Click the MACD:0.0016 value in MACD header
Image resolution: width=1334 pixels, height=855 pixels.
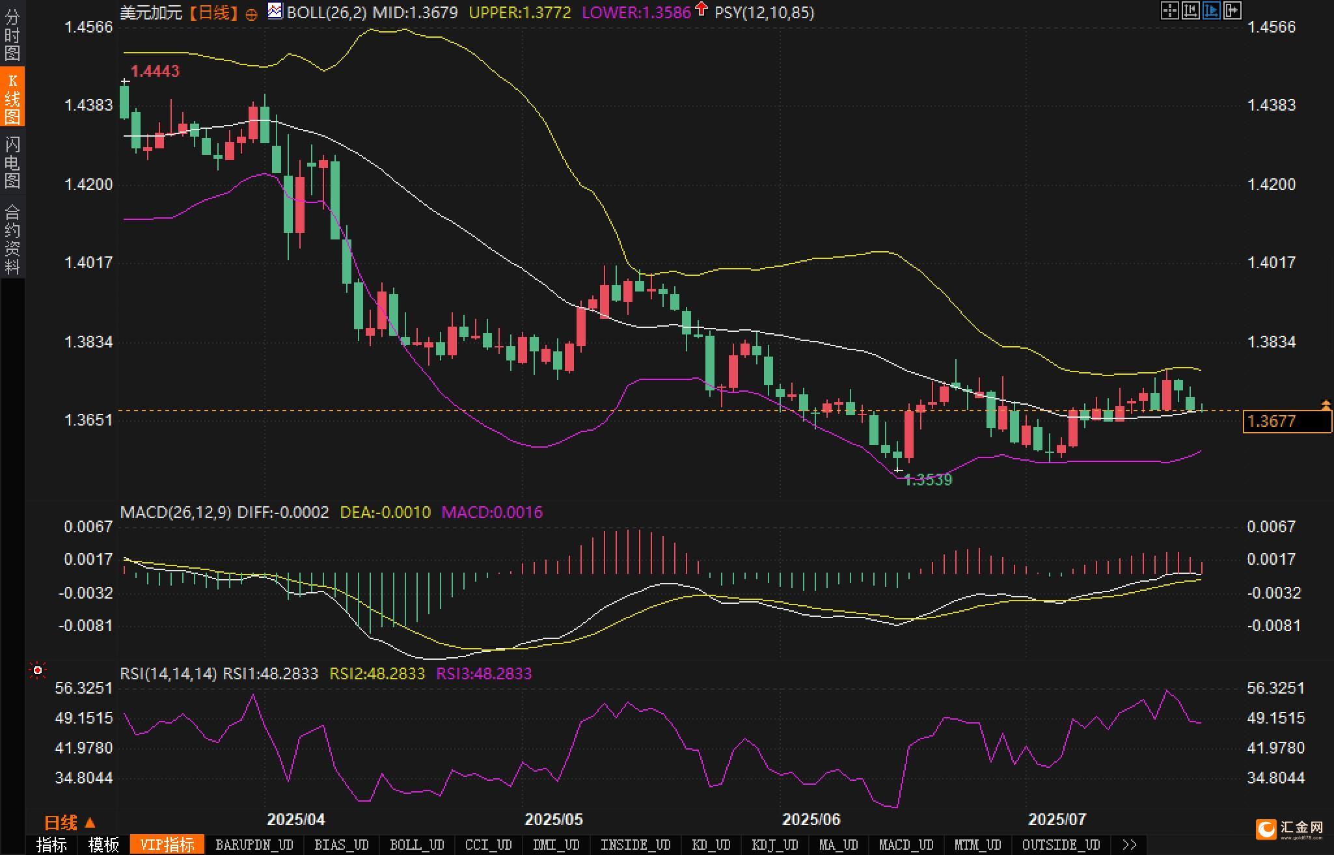click(492, 512)
